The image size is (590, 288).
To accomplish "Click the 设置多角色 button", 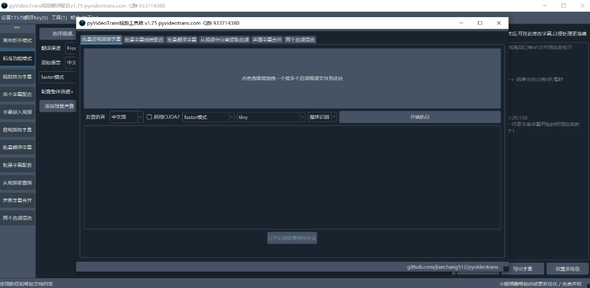I will [x=567, y=269].
